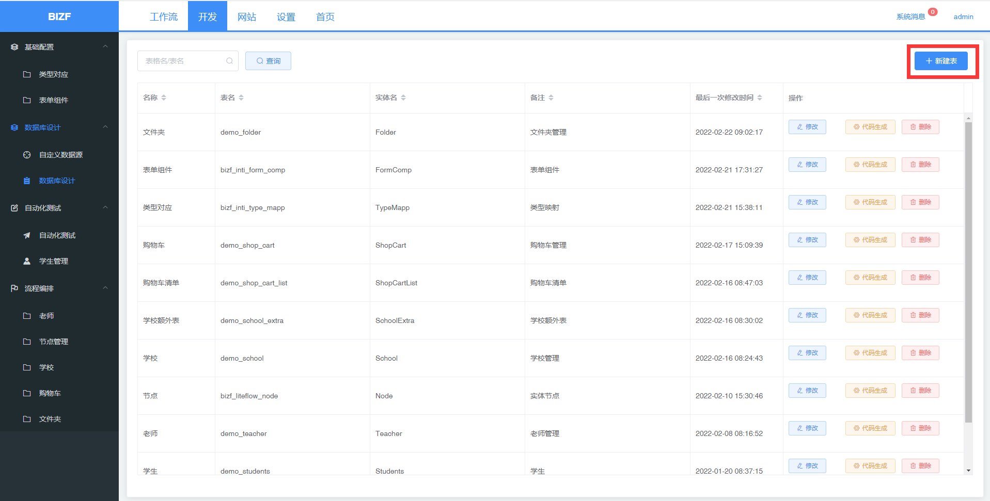
Task: Switch to the 工作流 top tab
Action: coord(164,17)
